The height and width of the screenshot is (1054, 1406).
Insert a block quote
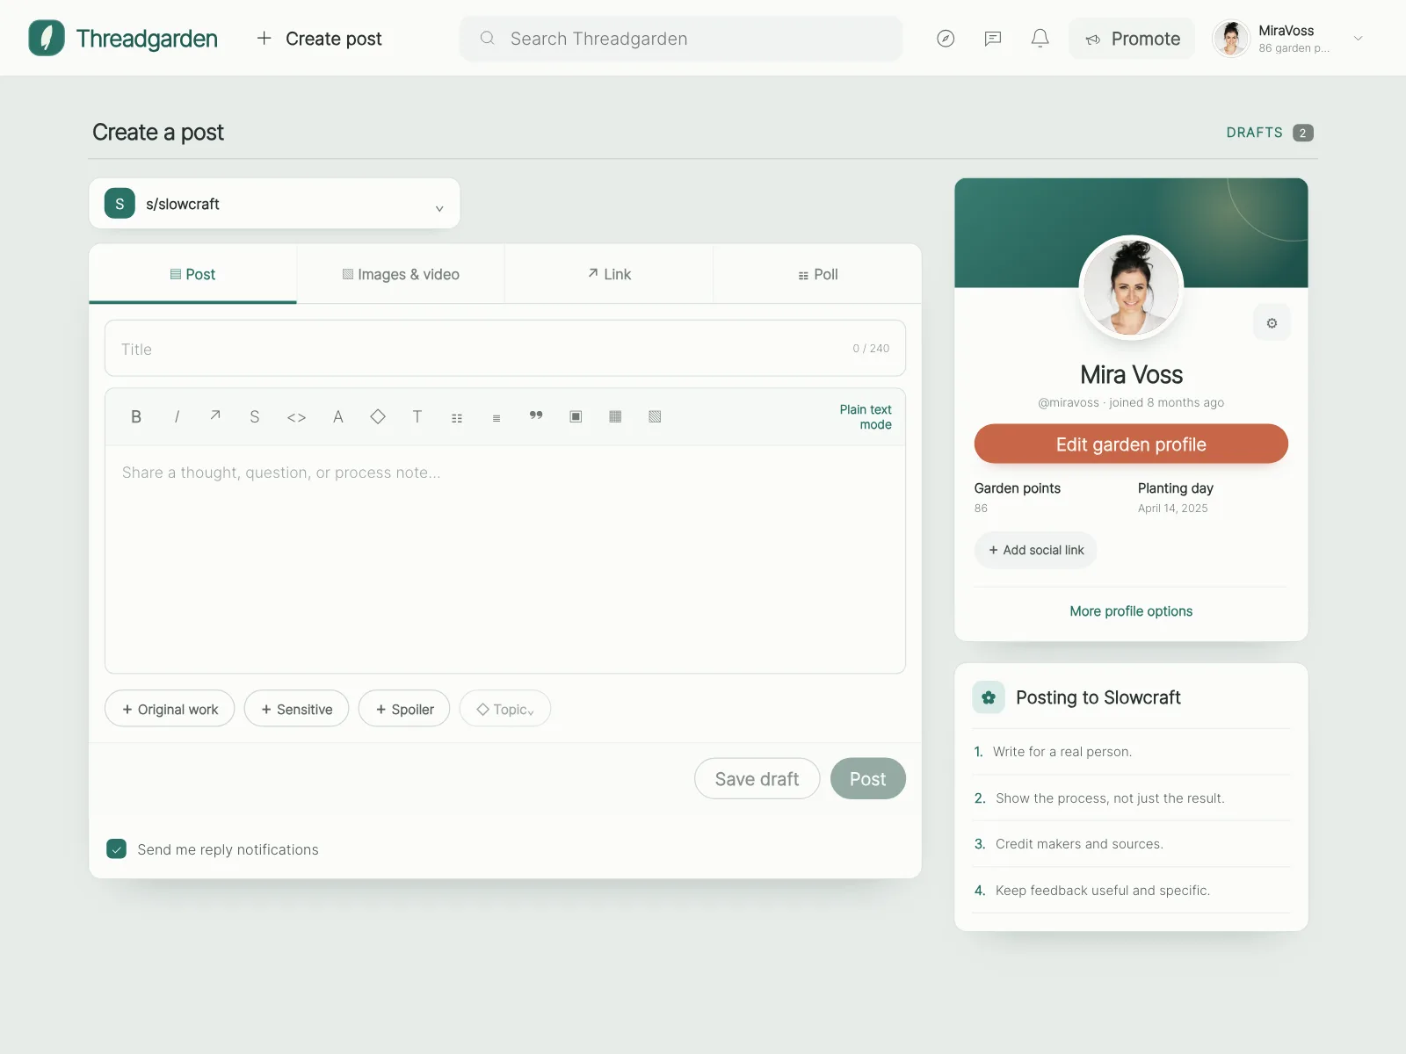(536, 416)
